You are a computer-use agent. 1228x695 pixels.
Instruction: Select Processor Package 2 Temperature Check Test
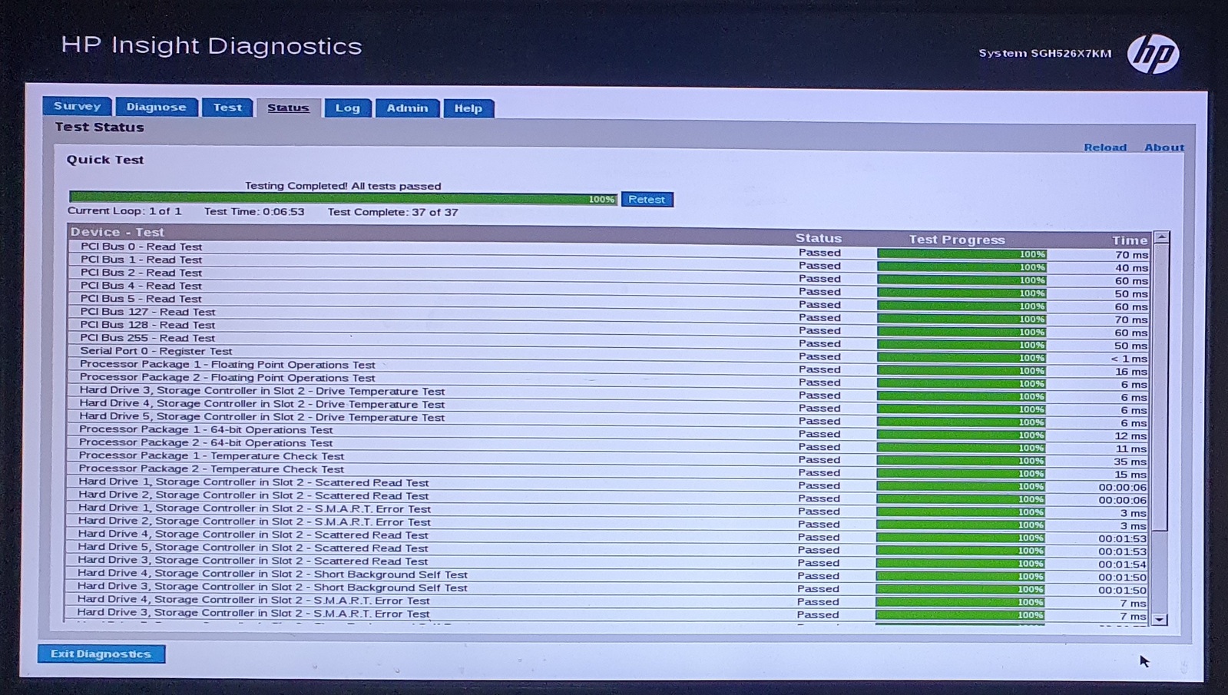pos(608,470)
